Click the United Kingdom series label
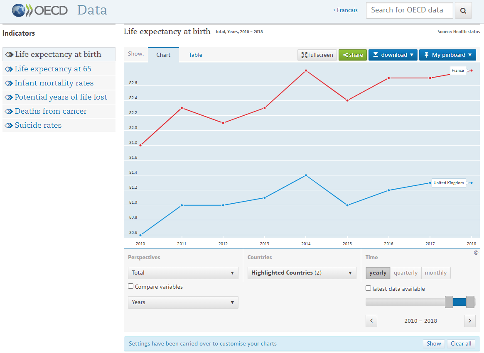 click(x=449, y=183)
